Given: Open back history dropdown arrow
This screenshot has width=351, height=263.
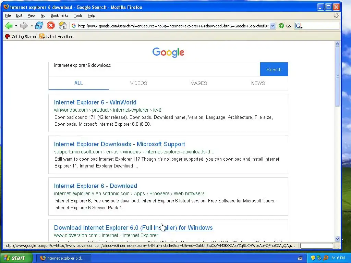Looking at the screenshot, I should tap(16, 26).
